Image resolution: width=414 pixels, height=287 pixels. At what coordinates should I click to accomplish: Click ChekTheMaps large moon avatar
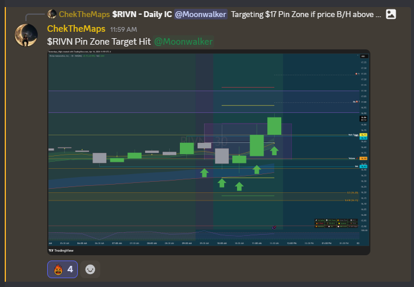(26, 35)
